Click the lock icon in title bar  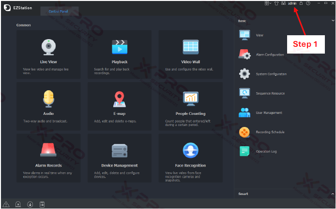301,3
